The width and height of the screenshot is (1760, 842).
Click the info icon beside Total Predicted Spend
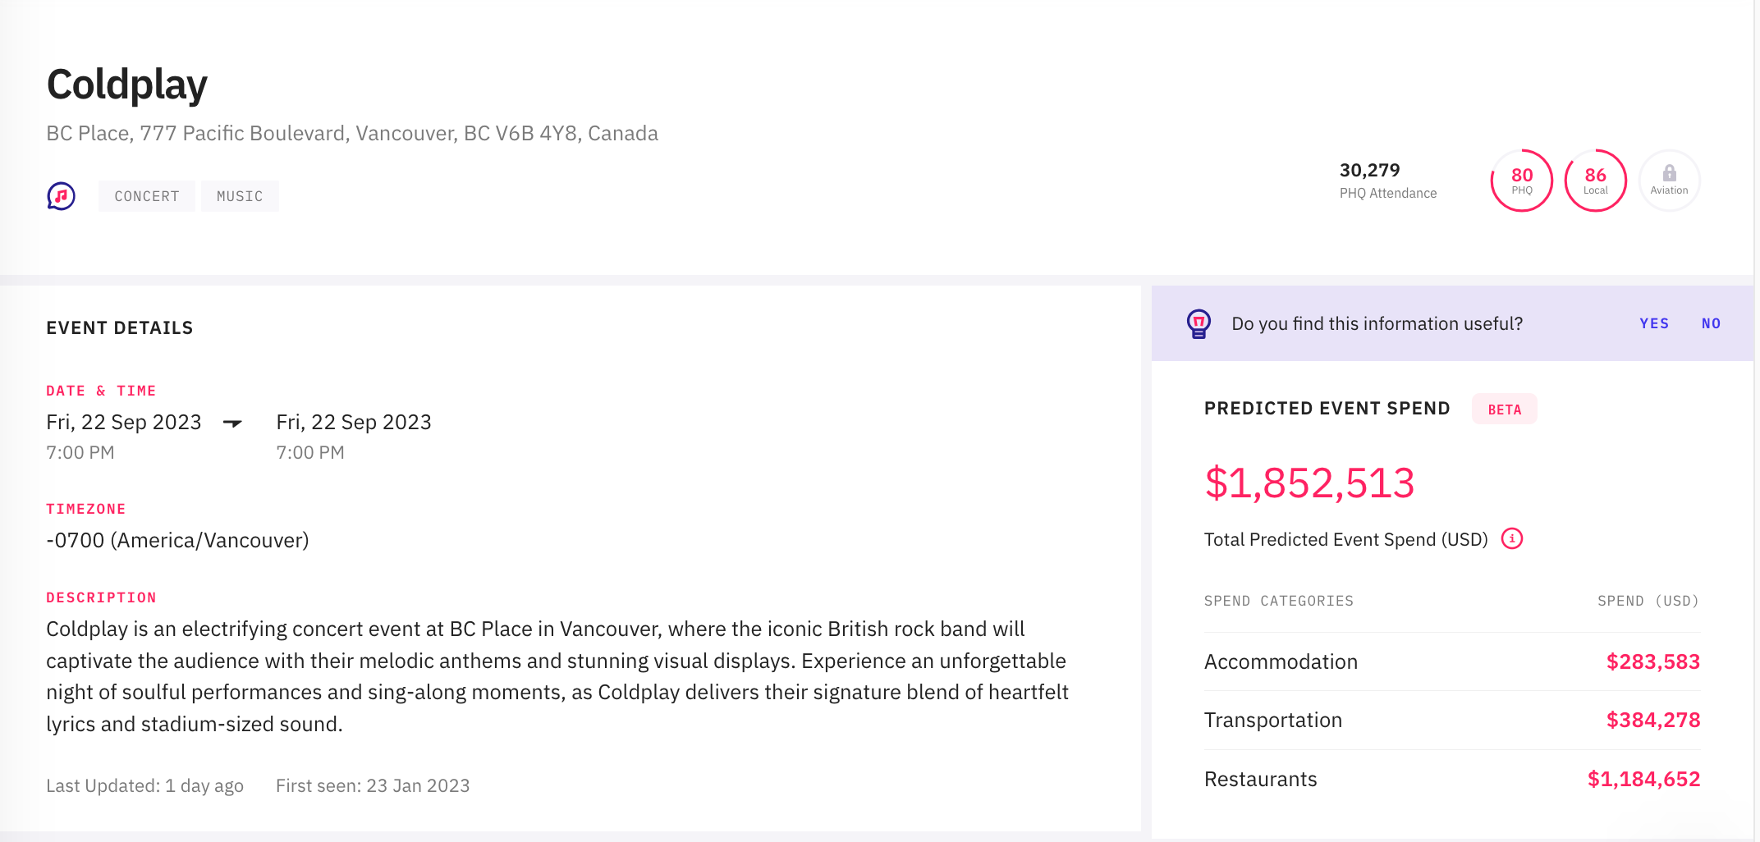point(1511,539)
